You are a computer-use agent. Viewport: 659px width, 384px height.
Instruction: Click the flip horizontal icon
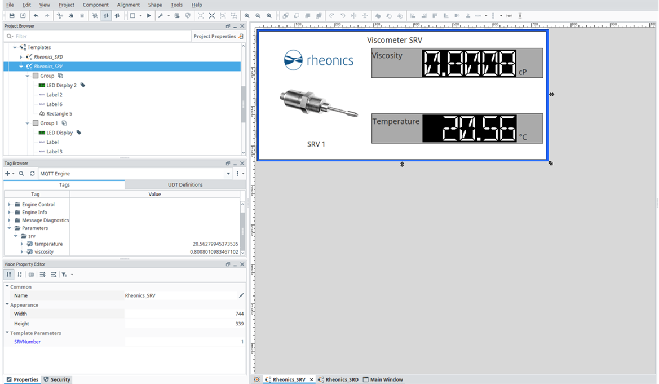354,16
